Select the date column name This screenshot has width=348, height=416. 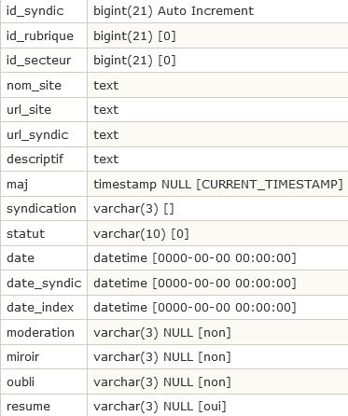click(21, 258)
